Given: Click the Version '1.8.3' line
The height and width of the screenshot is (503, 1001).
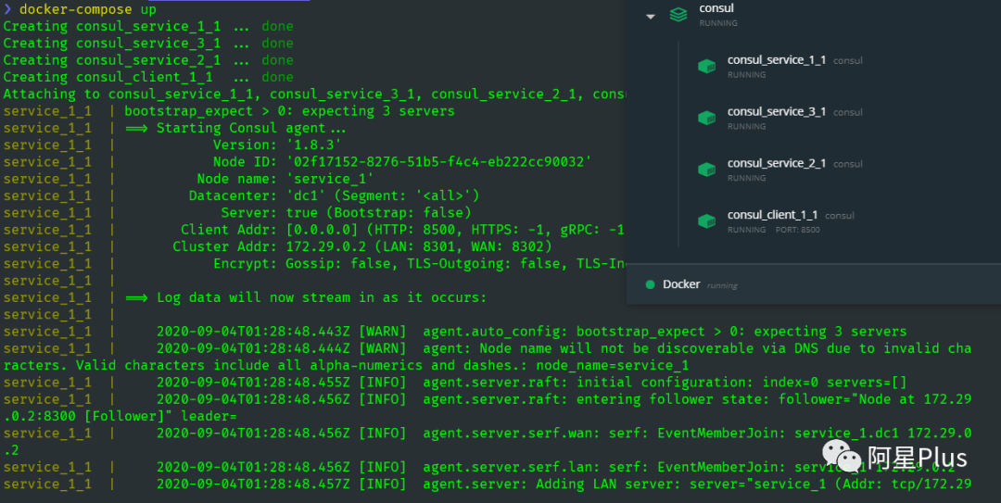Looking at the screenshot, I should 277,145.
